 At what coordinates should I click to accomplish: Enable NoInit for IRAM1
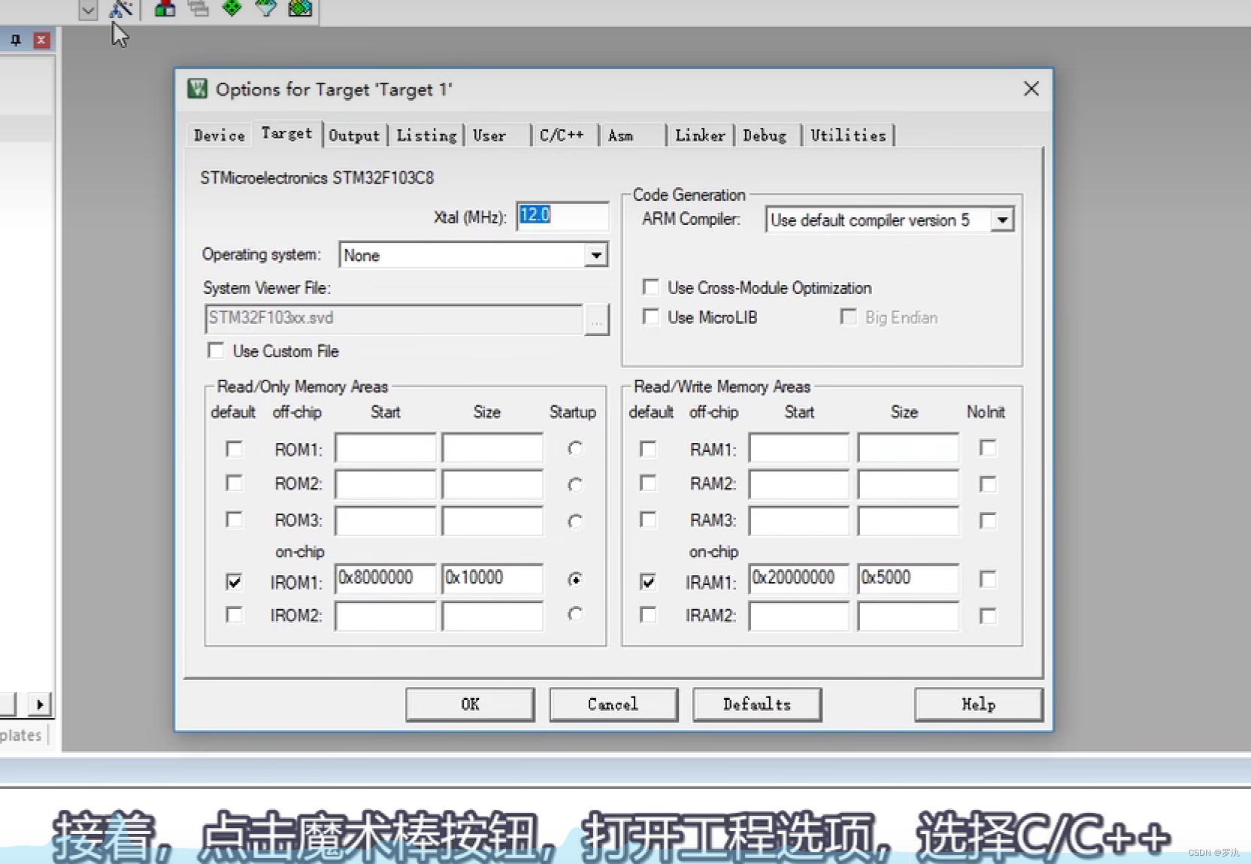tap(988, 579)
